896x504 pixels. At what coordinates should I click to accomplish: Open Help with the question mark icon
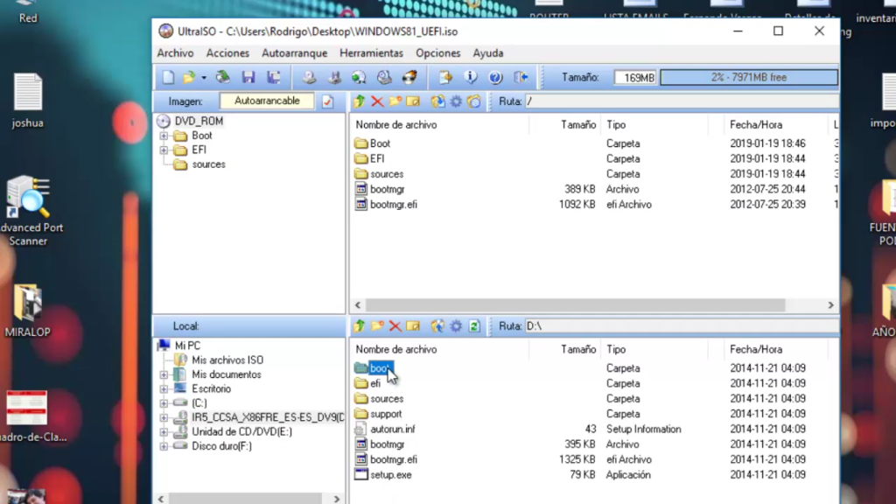[x=495, y=77]
